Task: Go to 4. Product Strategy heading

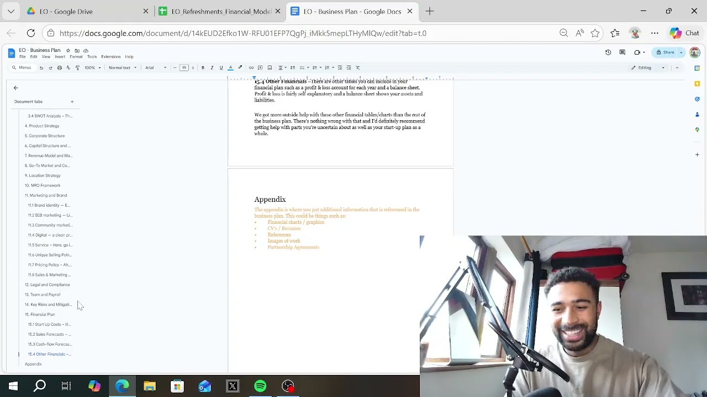Action: 42,126
